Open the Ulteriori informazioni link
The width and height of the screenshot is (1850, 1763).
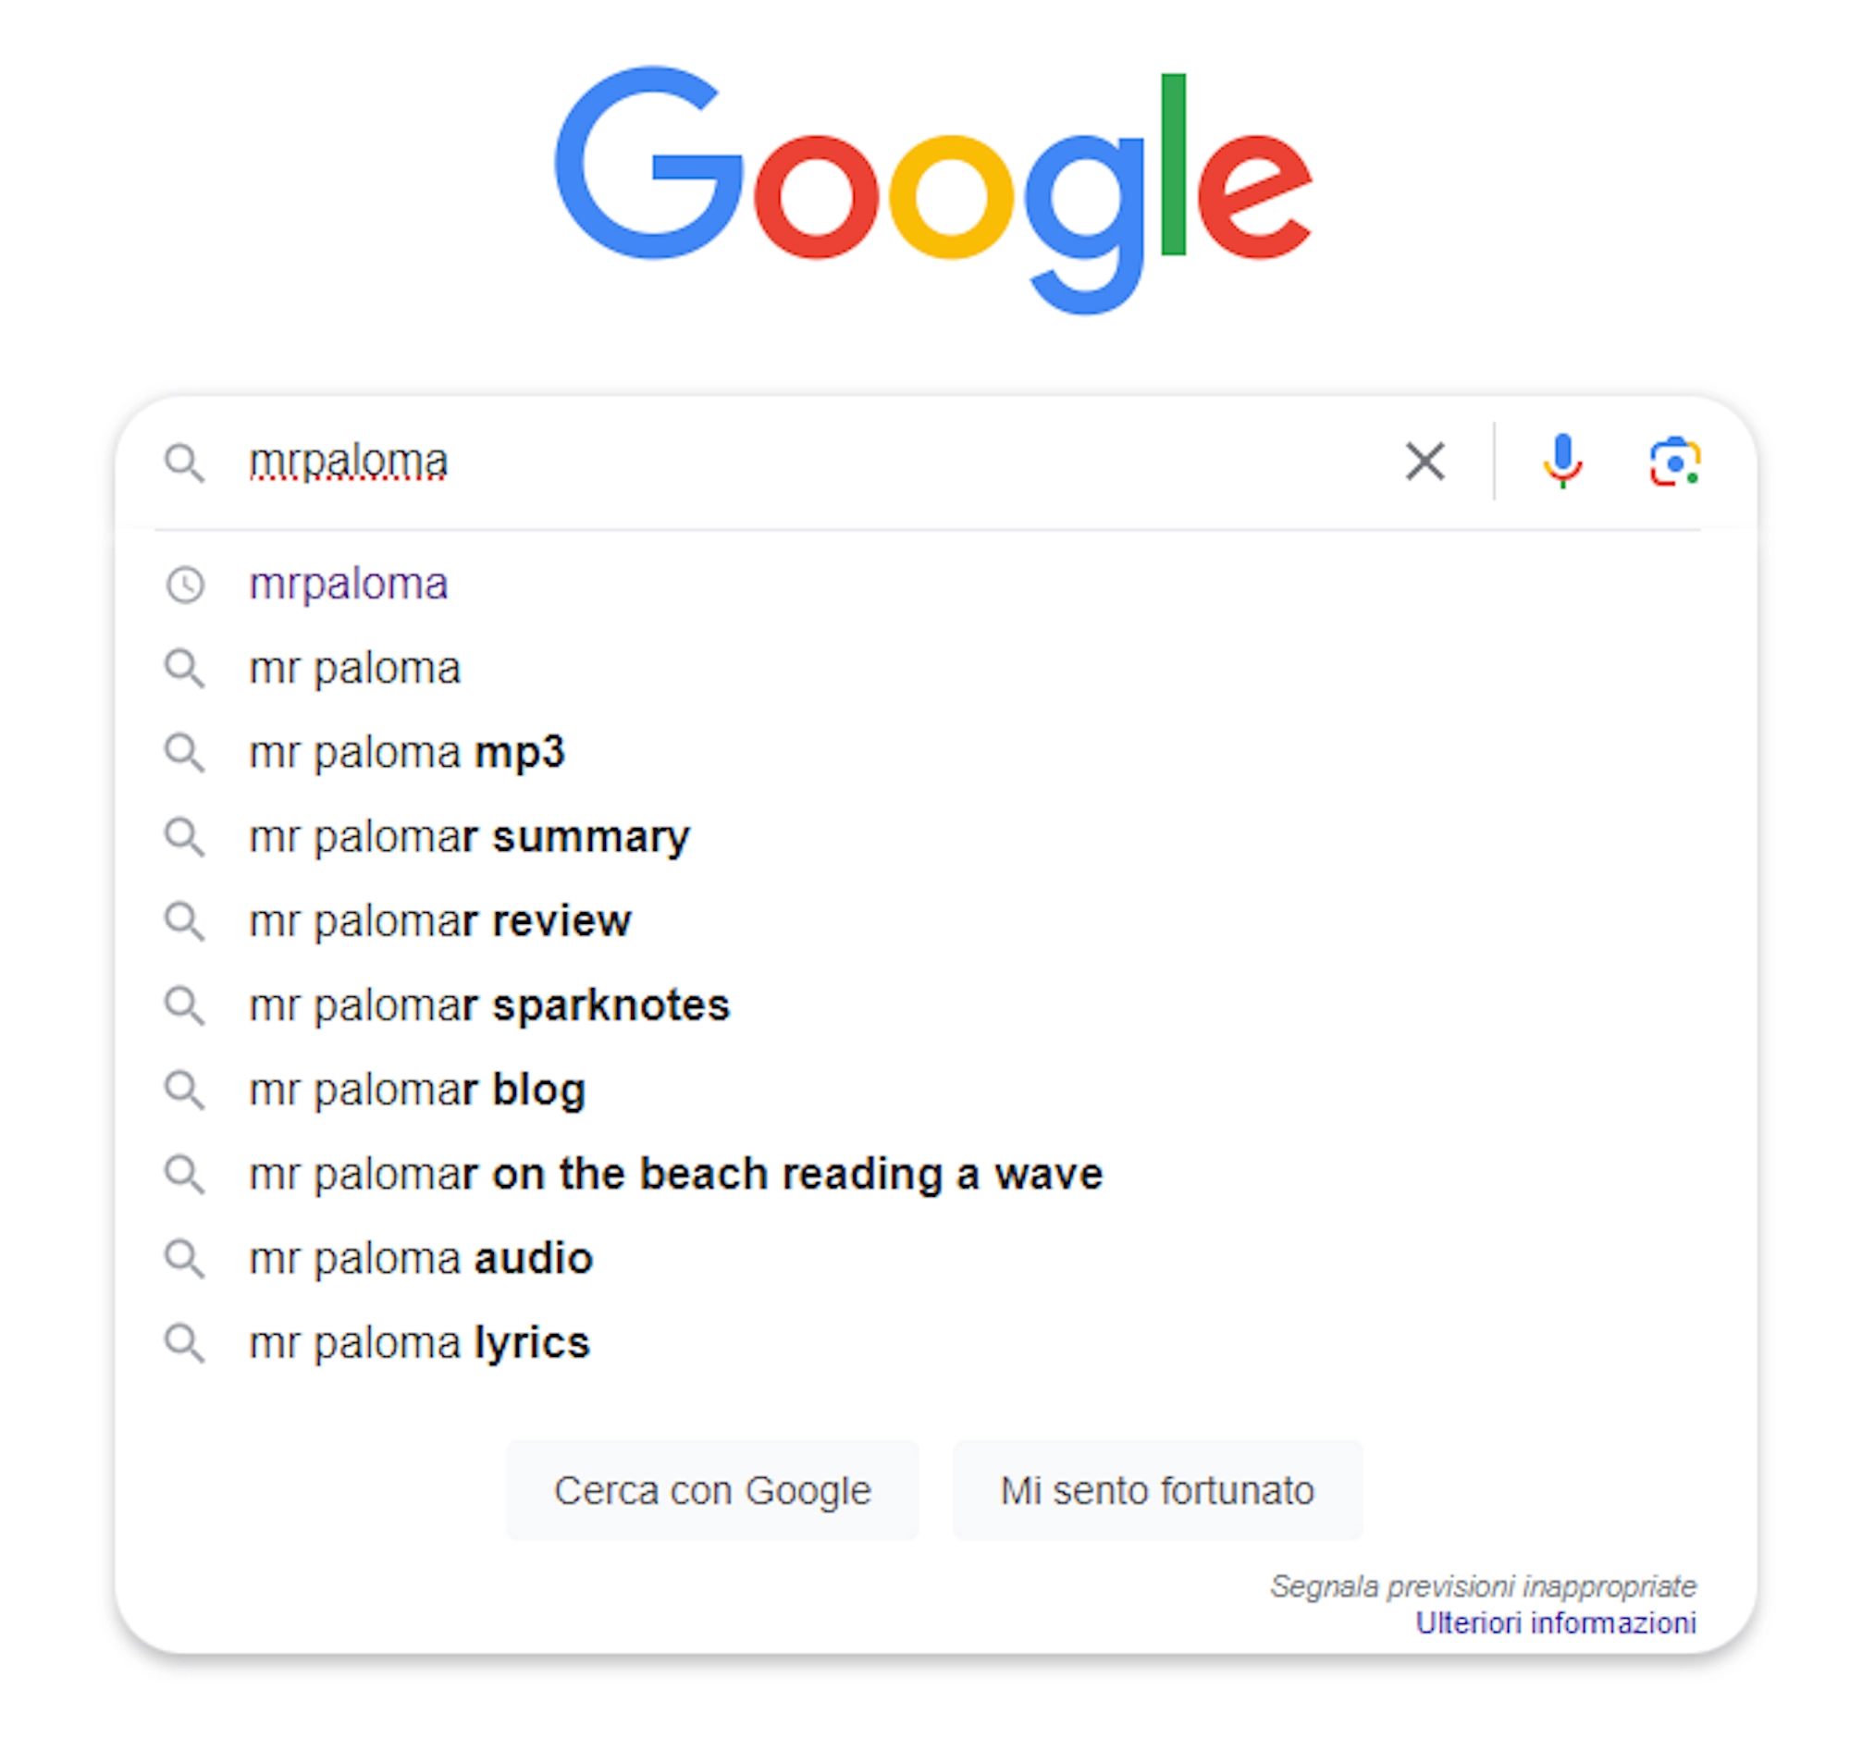tap(1555, 1623)
